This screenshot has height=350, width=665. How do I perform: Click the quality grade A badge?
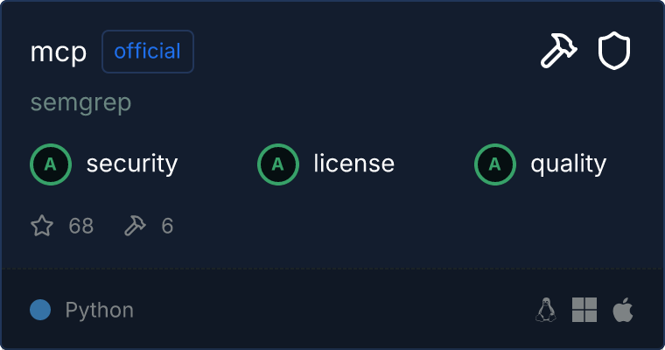pos(495,164)
